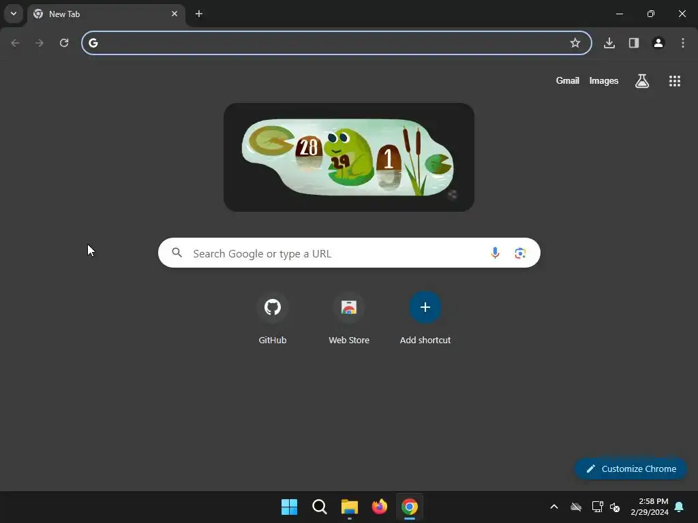
Task: Restore down the Chrome window
Action: pyautogui.click(x=651, y=14)
